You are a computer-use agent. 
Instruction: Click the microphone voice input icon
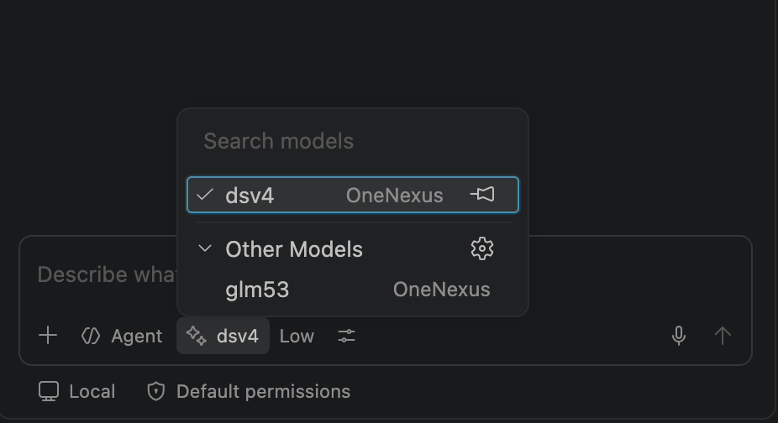pos(678,336)
